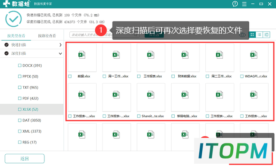
Task: Click the 工作报表.xlsx Excel icon
Action: [151, 55]
